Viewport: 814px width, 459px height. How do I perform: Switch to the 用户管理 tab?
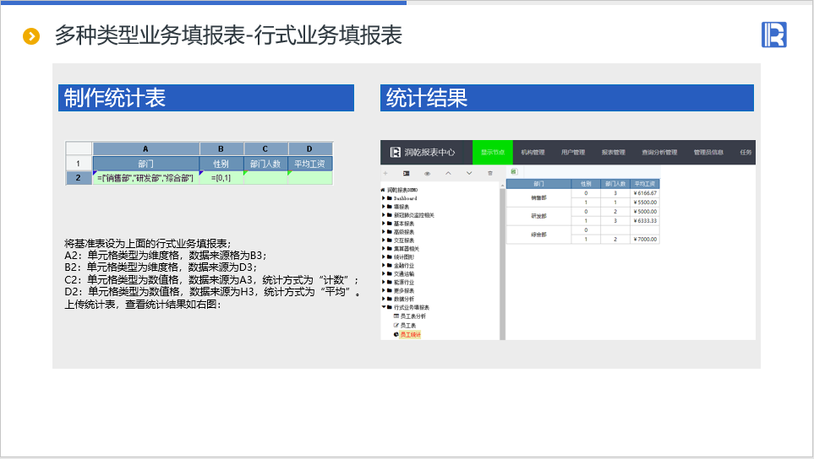573,153
